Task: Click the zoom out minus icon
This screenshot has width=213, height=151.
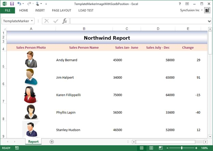Action: click(x=168, y=148)
